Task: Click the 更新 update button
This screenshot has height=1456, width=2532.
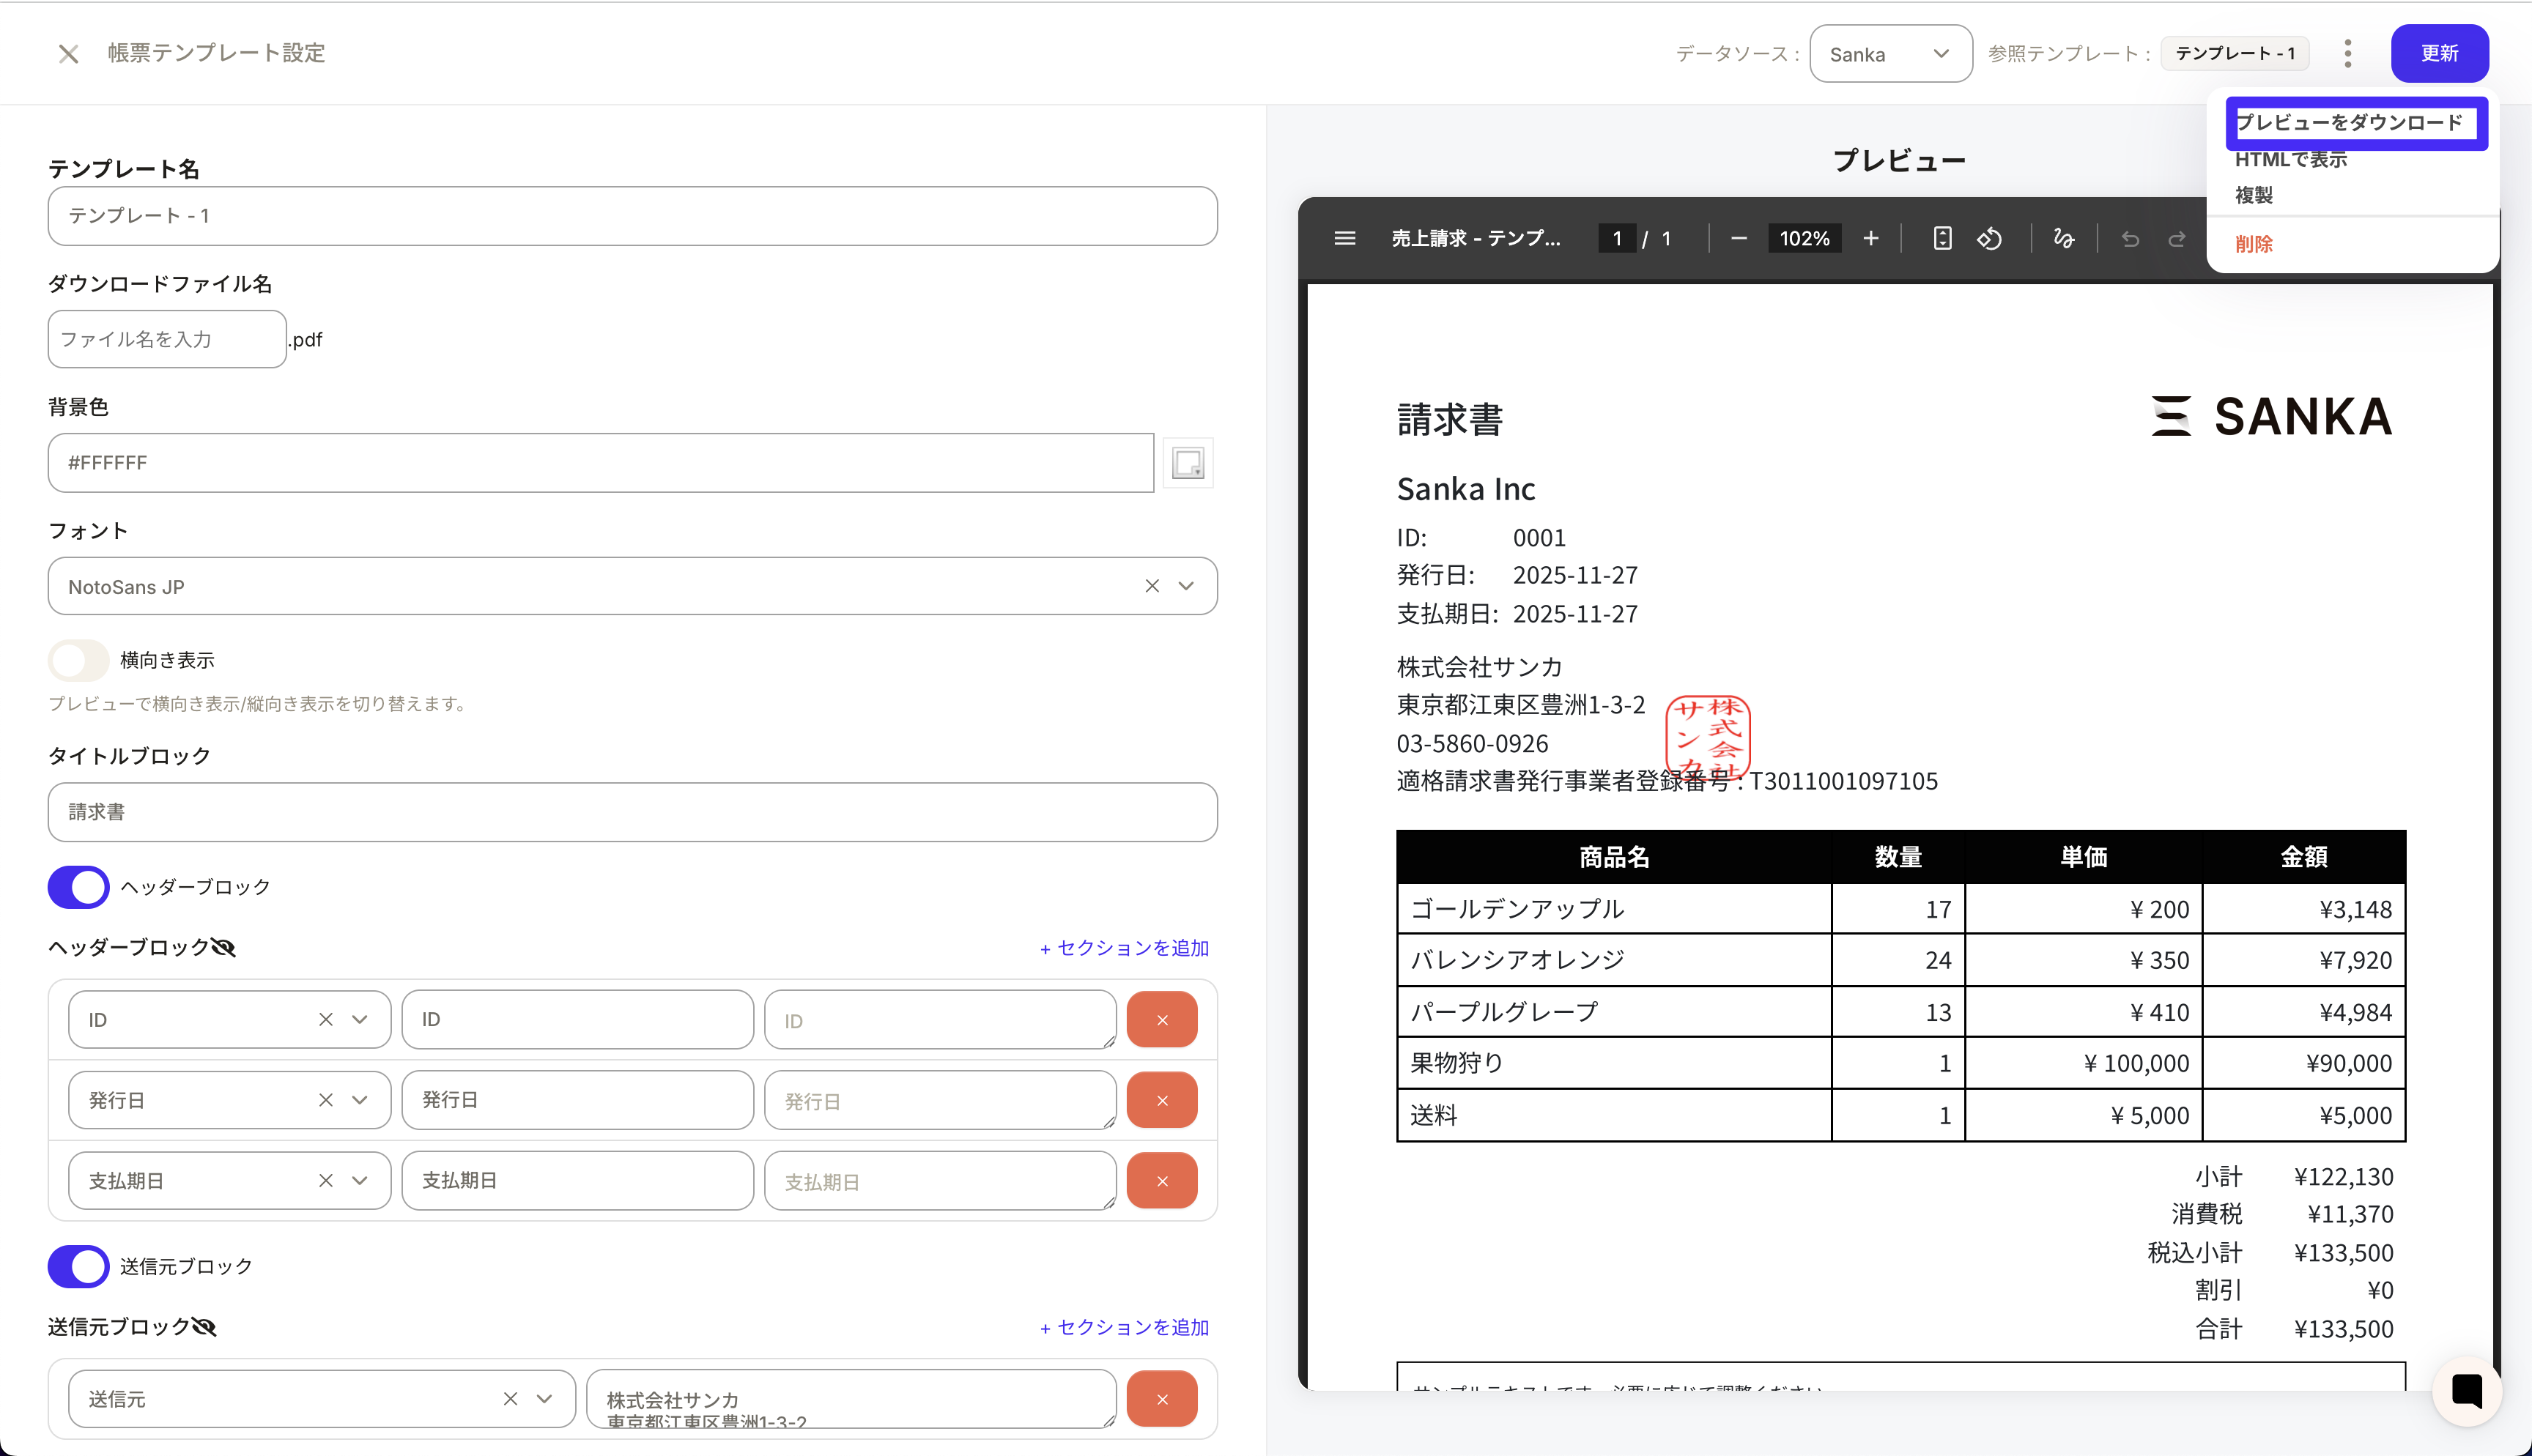Action: (x=2439, y=54)
